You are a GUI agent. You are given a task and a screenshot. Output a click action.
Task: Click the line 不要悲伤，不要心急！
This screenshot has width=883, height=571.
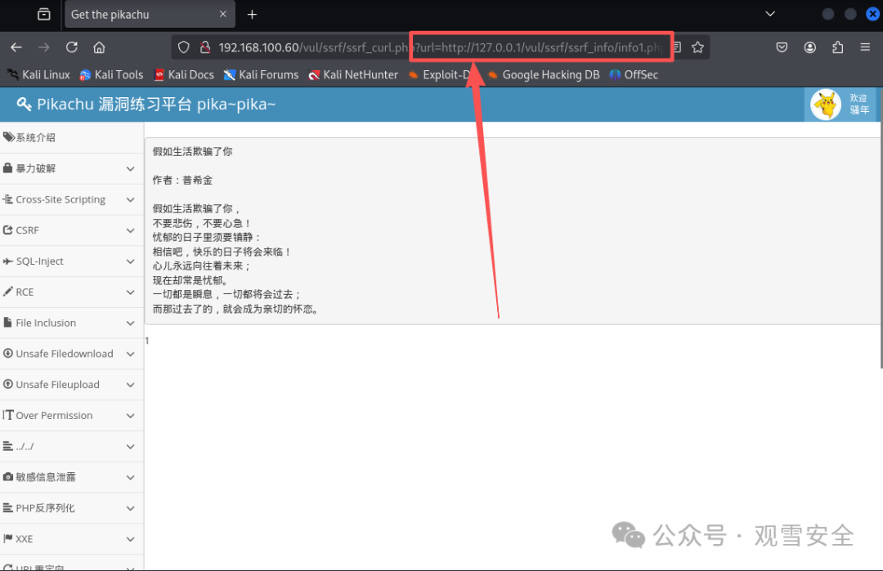202,223
